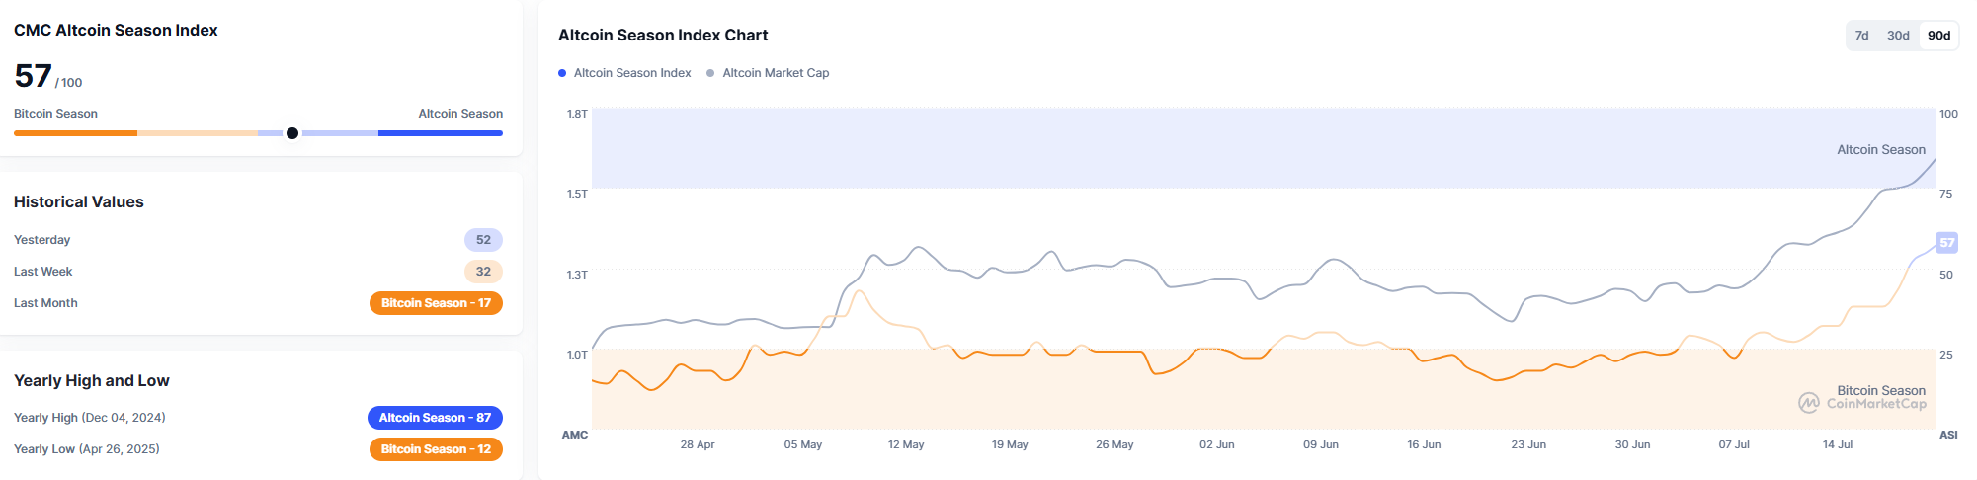Image resolution: width=1977 pixels, height=480 pixels.
Task: Switch chart range to 7d
Action: [1861, 36]
